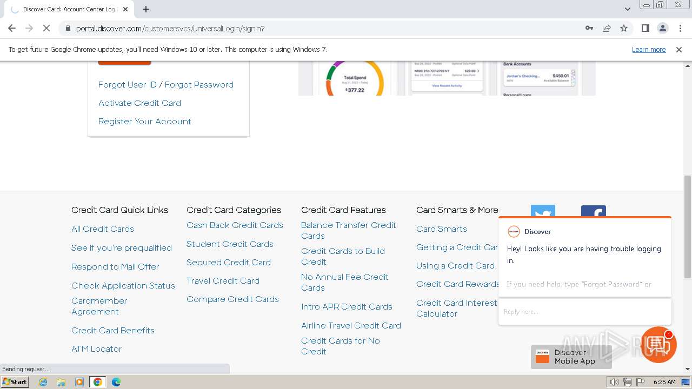Open Travel Credit Card link
The image size is (692, 389).
[x=223, y=281]
